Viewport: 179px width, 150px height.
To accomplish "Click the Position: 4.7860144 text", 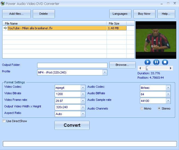I will (x=151, y=78).
